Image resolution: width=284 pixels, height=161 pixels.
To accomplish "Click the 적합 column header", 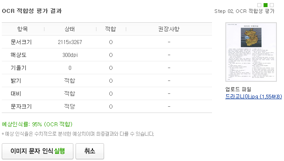I will click(111, 29).
